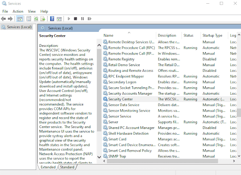Open the File menu
The width and height of the screenshot is (241, 175).
coord(5,11)
